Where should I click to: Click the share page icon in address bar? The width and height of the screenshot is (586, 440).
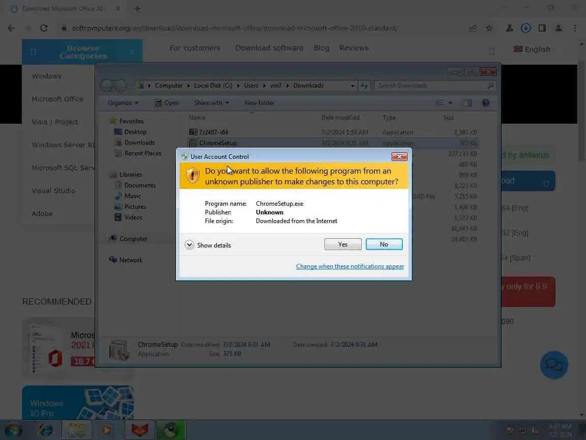click(473, 28)
